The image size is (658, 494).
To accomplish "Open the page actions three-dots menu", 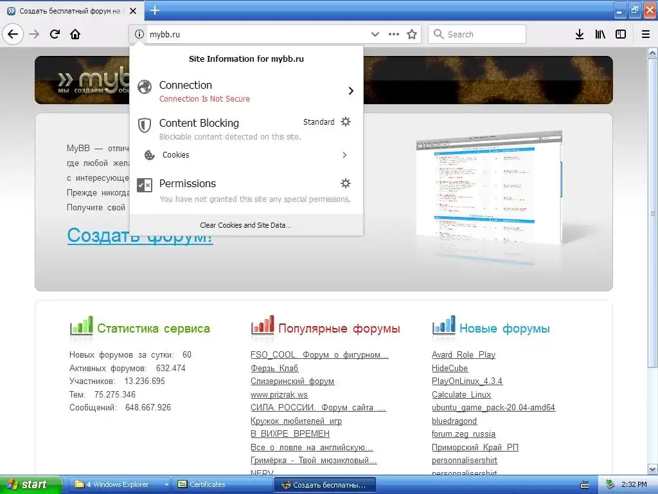I will tap(394, 34).
